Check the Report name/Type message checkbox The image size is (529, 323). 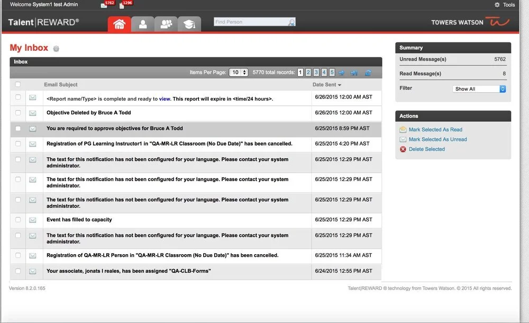[x=18, y=97]
